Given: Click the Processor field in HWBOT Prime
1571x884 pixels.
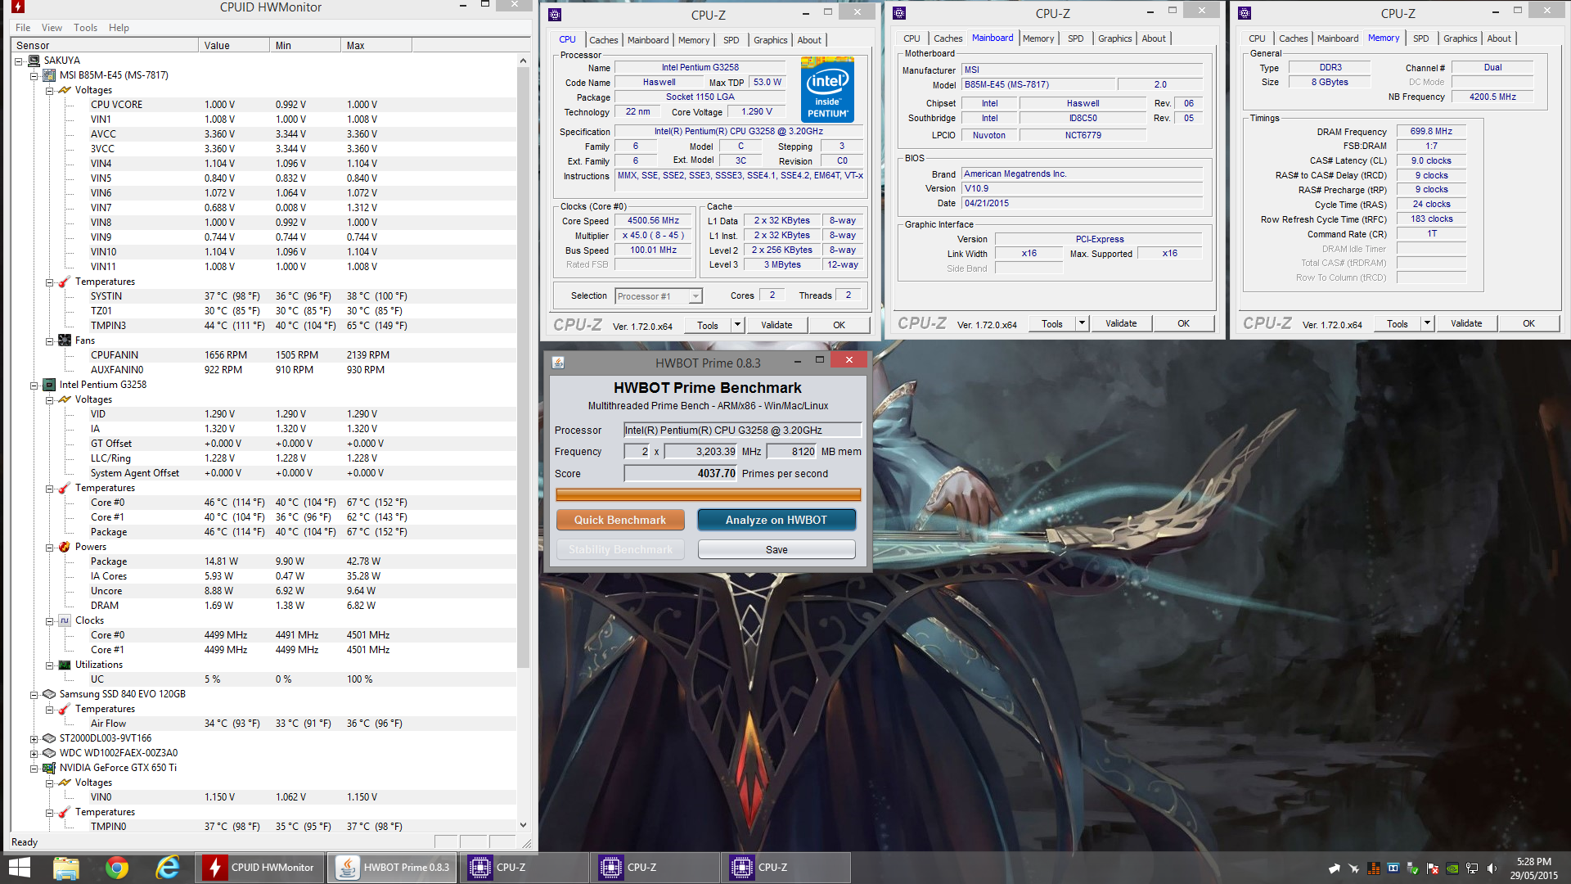Looking at the screenshot, I should [x=742, y=430].
